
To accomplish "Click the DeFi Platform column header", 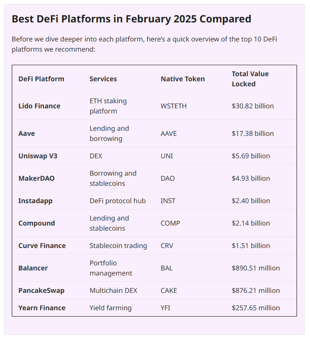I will [x=41, y=79].
